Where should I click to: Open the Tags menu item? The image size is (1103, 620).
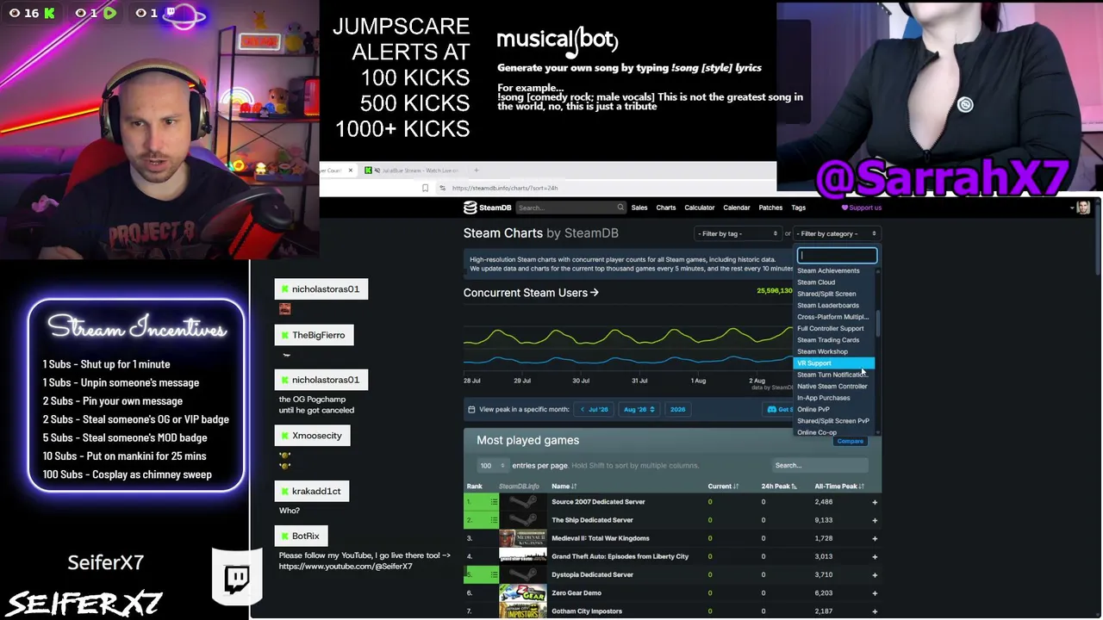pos(799,208)
